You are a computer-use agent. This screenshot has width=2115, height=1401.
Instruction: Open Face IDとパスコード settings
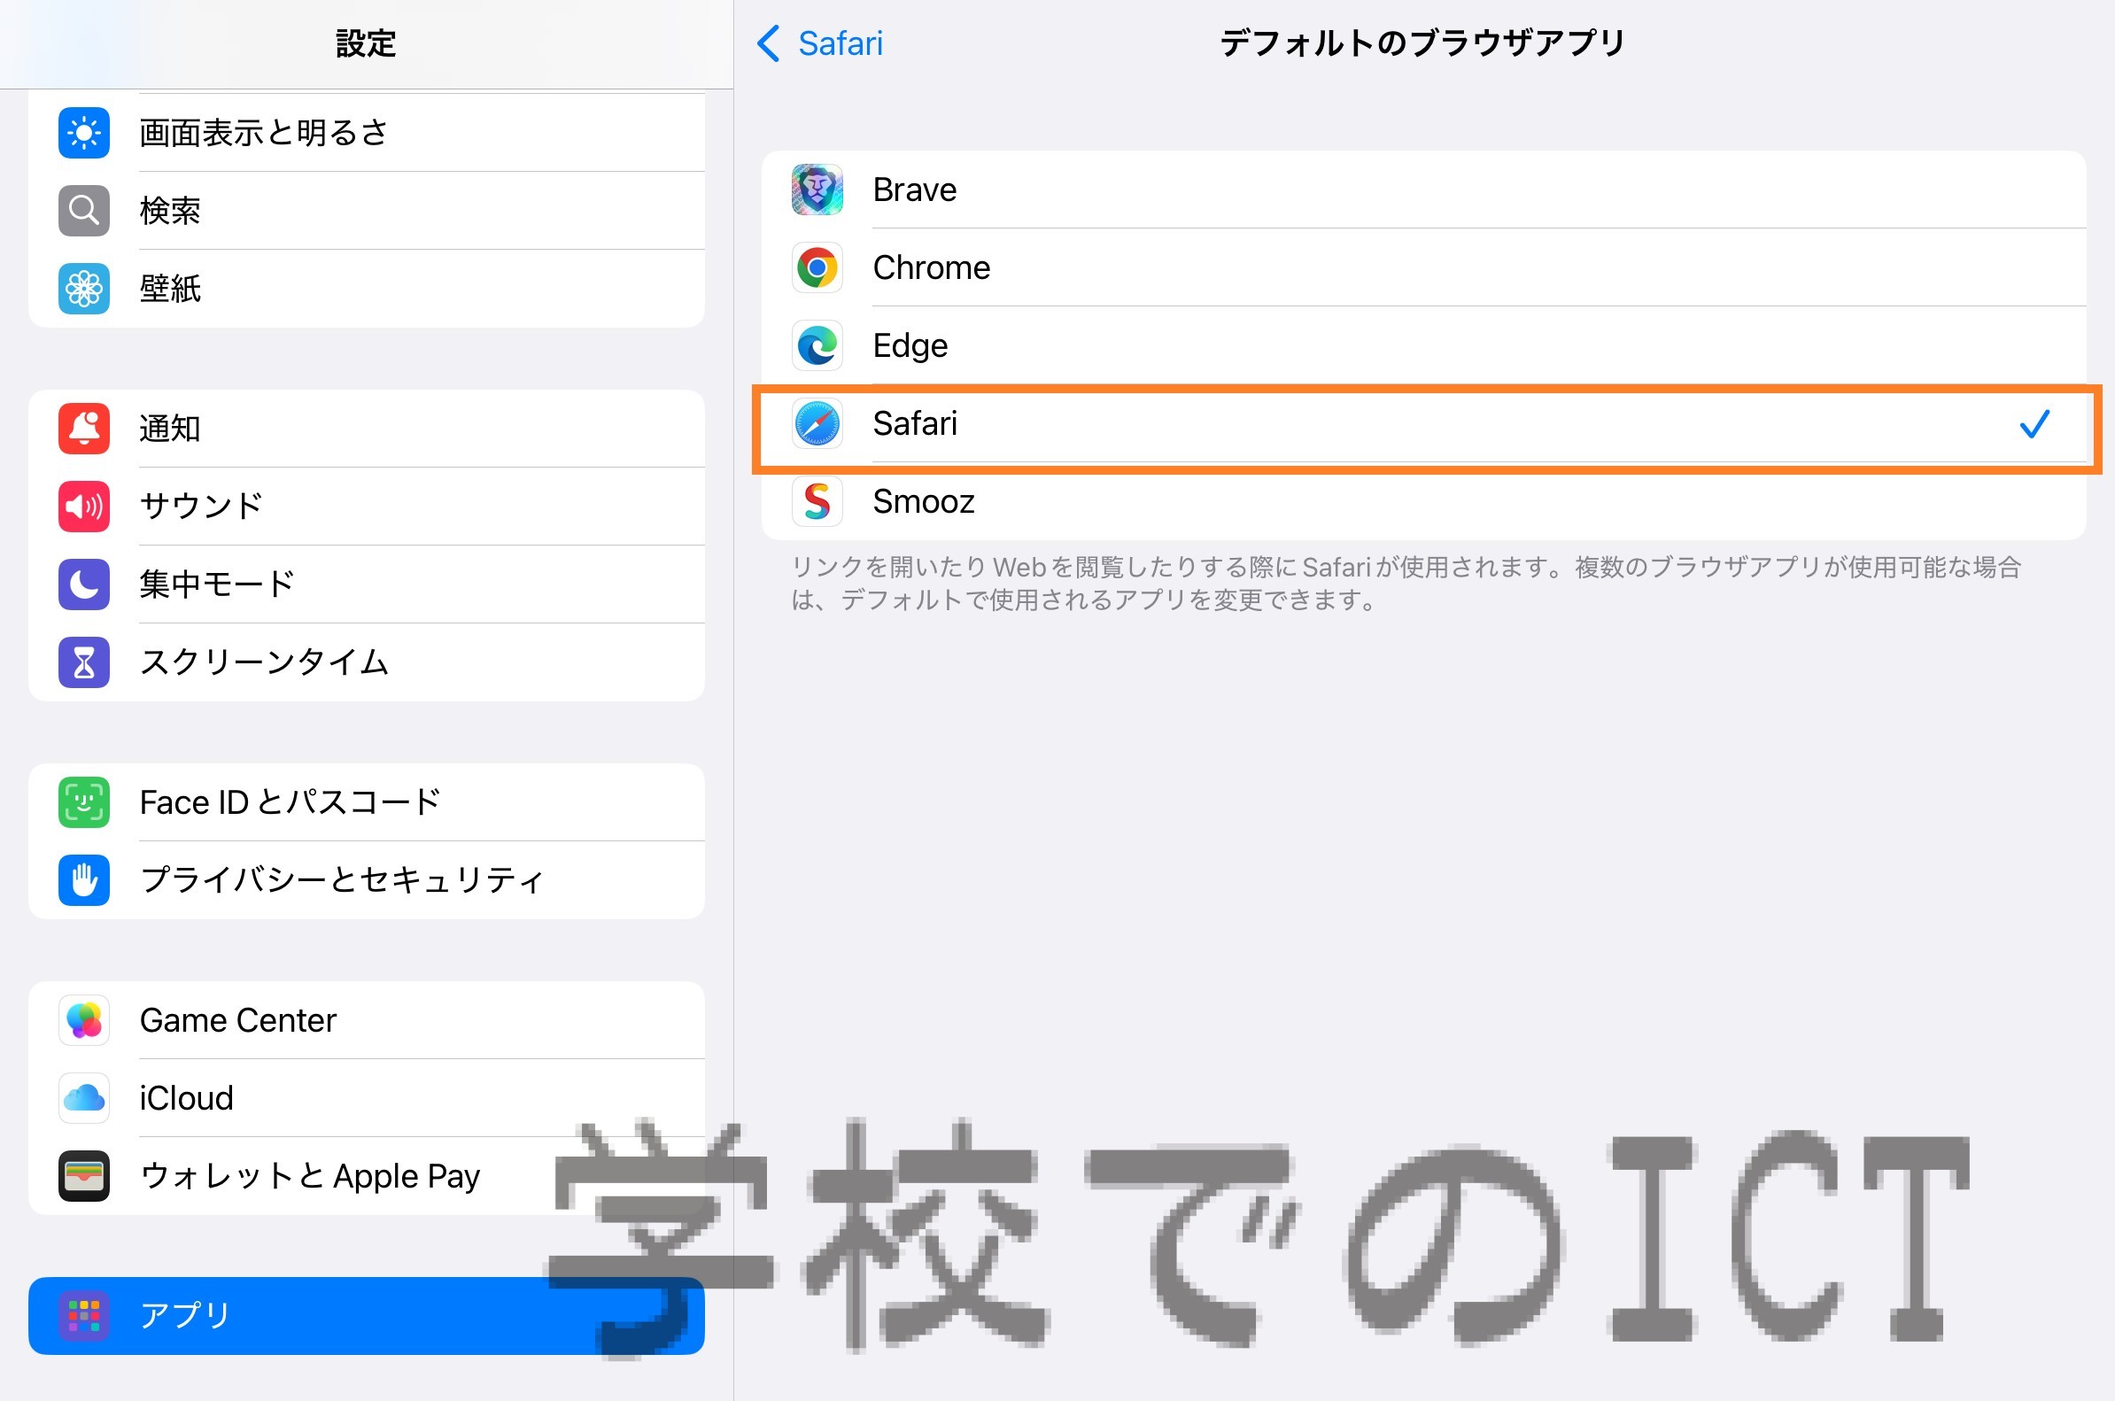coord(367,802)
